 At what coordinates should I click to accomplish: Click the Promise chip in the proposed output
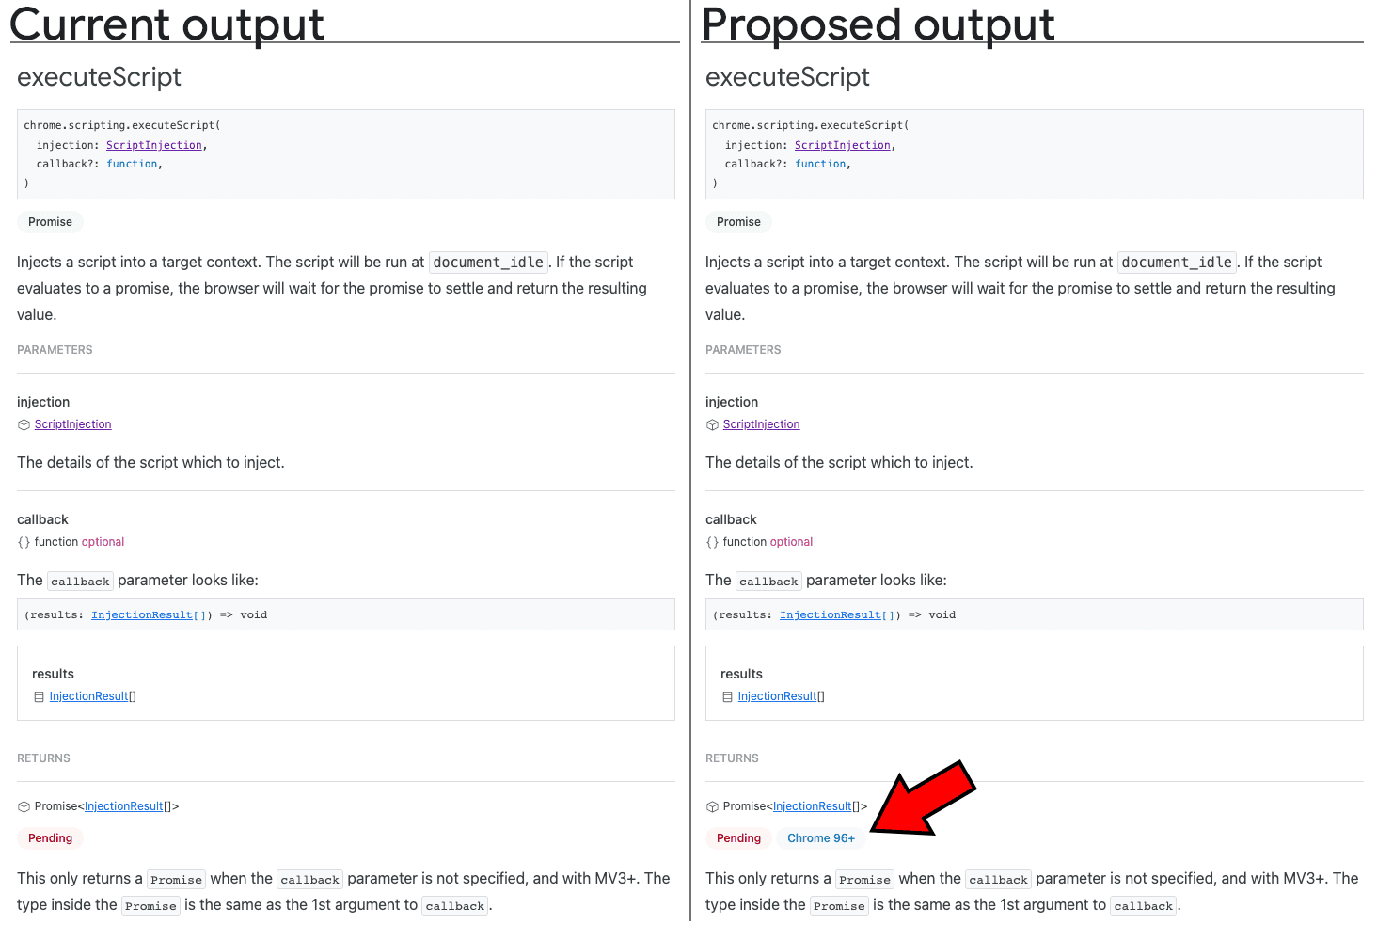point(738,221)
